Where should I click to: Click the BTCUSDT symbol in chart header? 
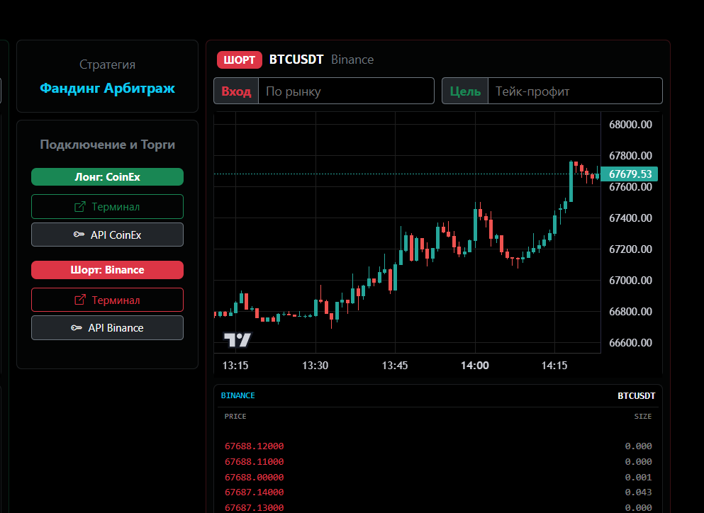[296, 60]
